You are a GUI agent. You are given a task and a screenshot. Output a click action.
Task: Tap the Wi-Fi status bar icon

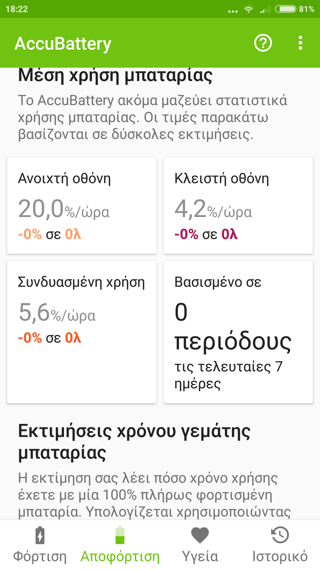coord(248,9)
